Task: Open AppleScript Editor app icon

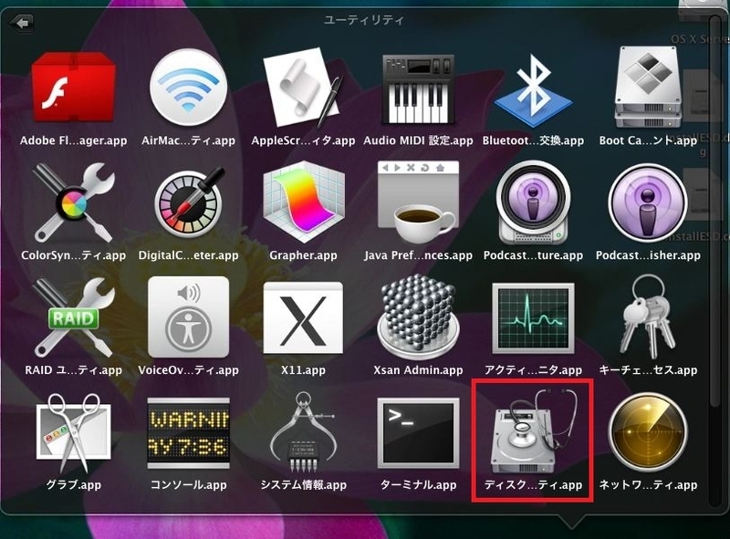Action: pos(303,88)
